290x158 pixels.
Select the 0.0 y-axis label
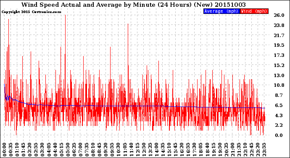point(279,135)
